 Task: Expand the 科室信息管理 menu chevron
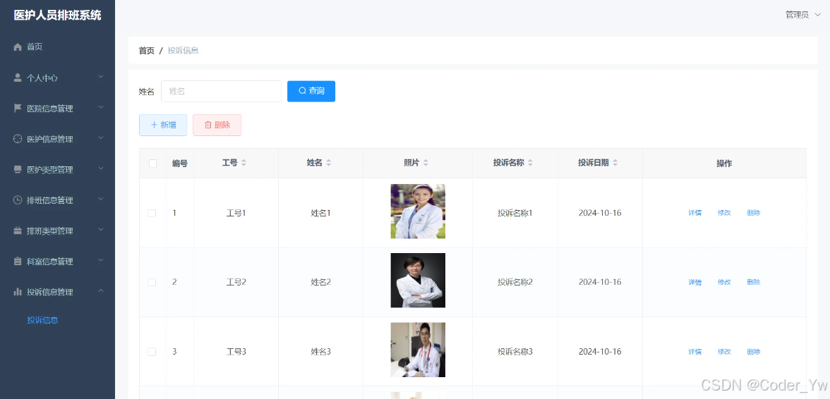(x=100, y=261)
